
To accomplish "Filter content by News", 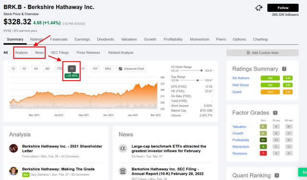I will point(39,53).
